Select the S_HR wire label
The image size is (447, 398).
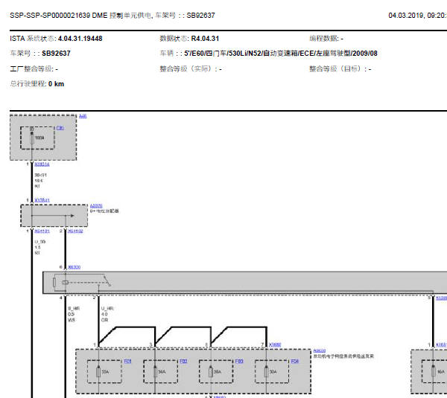pyautogui.click(x=74, y=309)
